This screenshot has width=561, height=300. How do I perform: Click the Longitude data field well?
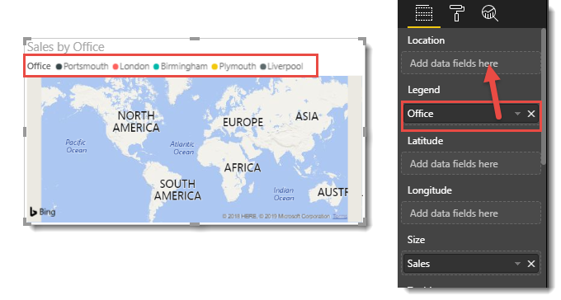point(471,213)
